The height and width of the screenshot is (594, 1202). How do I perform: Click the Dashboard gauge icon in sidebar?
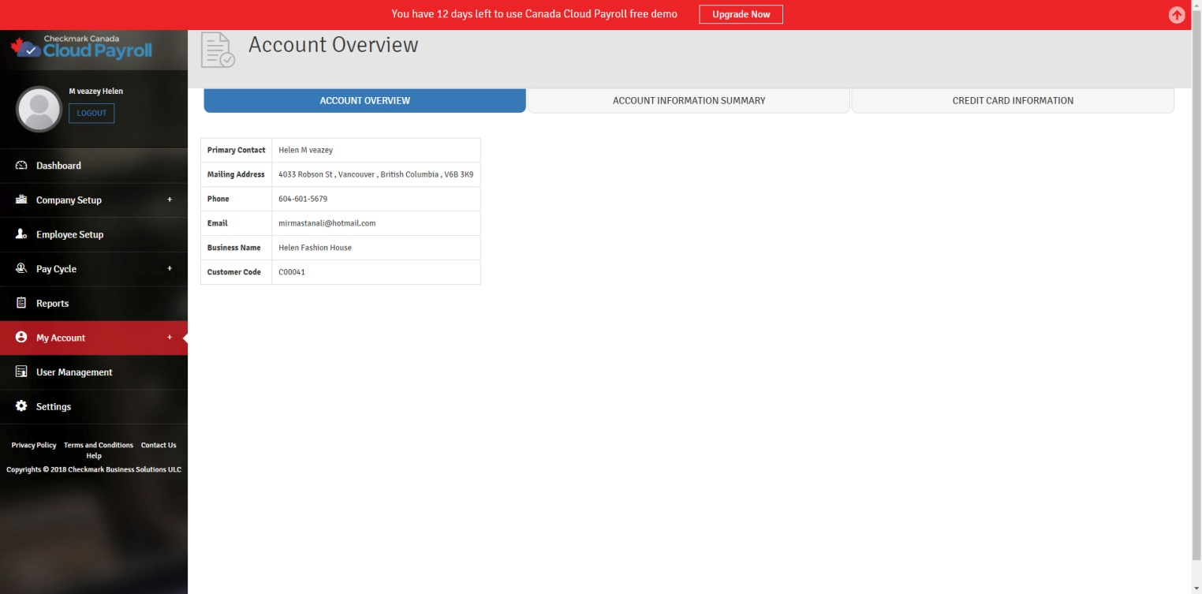point(21,166)
